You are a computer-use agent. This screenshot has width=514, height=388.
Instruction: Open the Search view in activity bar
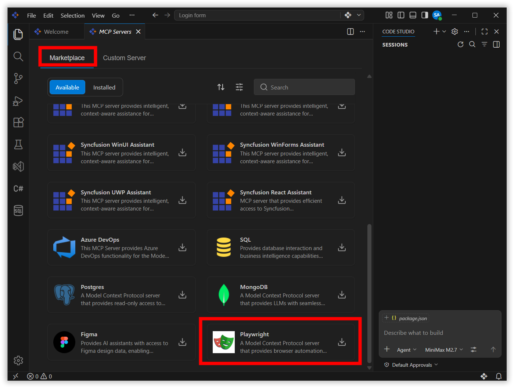18,56
